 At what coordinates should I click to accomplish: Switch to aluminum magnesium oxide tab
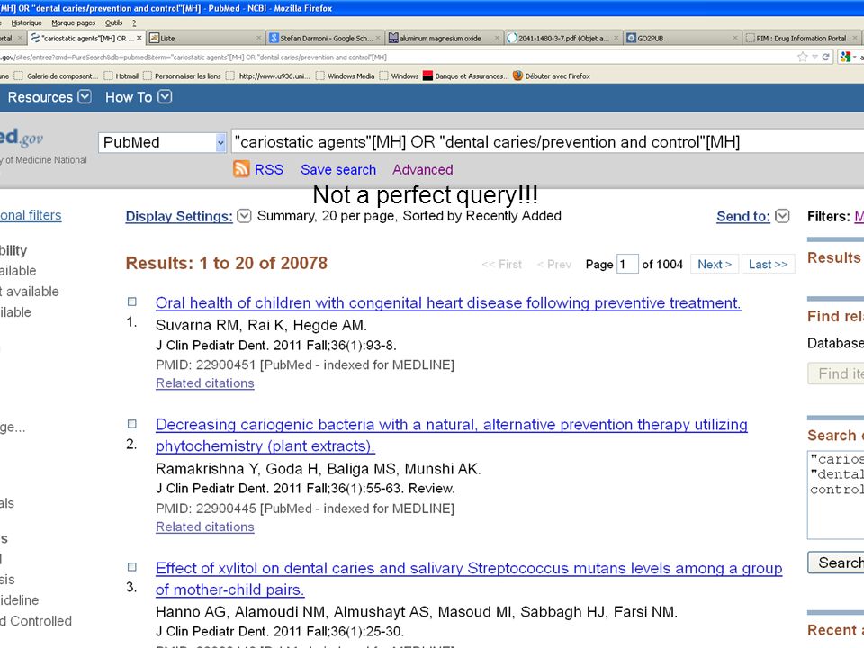click(444, 38)
